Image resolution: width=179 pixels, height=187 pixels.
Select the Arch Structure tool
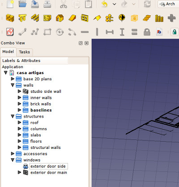click(22, 18)
